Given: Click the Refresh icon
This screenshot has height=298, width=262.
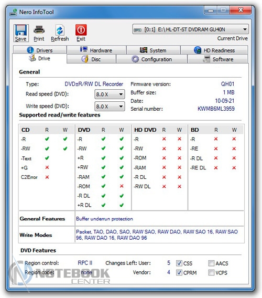Looking at the screenshot, I should (x=60, y=30).
